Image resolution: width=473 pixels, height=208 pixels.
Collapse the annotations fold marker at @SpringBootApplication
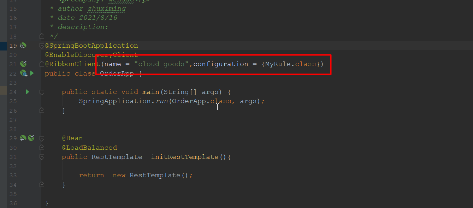42,46
